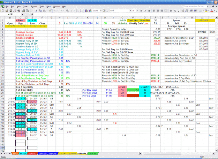Screen dimensions: 218x159
Task: Save the workbook with the floppy icon
Action: click(11, 11)
